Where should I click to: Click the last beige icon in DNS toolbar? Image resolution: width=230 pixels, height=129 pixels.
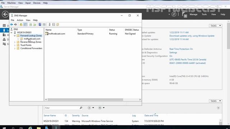[x=57, y=24]
